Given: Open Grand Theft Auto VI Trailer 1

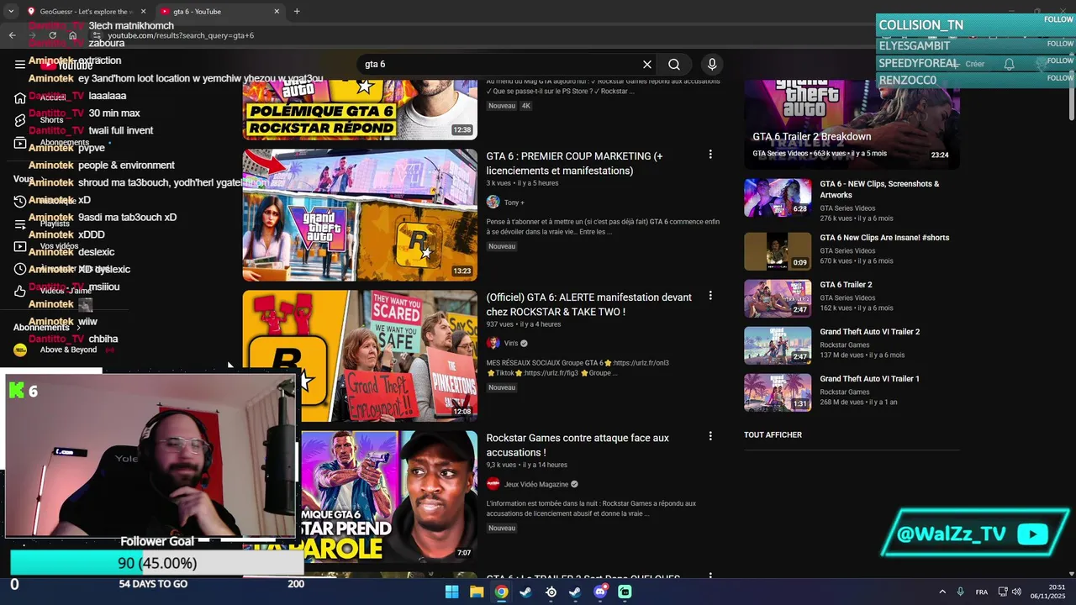Looking at the screenshot, I should click(869, 379).
